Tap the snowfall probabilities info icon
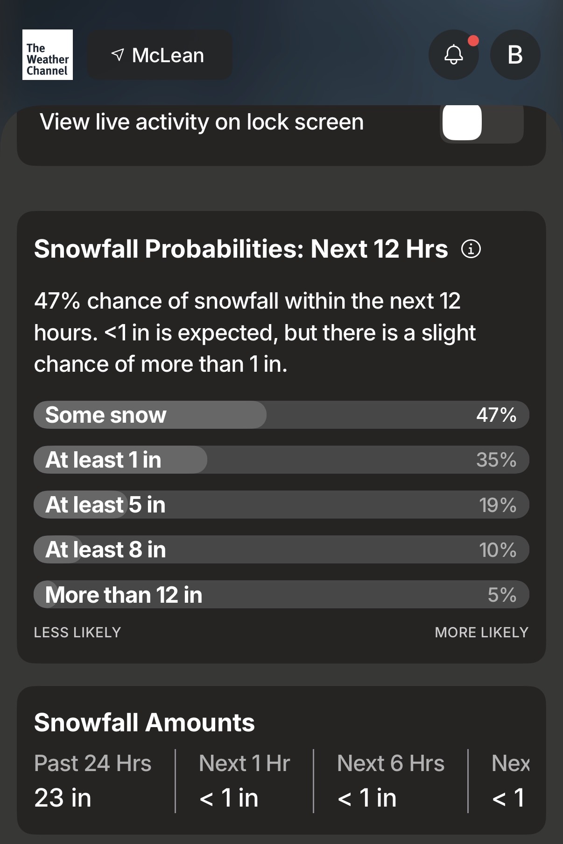Screen dimensions: 563x844 [x=471, y=249]
